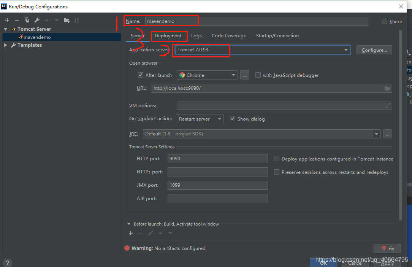Switch to the Deployment tab
This screenshot has width=412, height=267.
click(x=168, y=35)
